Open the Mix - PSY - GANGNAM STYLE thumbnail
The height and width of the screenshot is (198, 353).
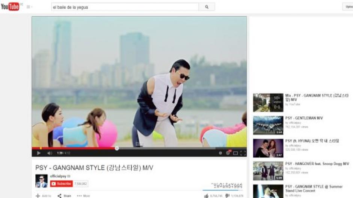[x=268, y=103]
